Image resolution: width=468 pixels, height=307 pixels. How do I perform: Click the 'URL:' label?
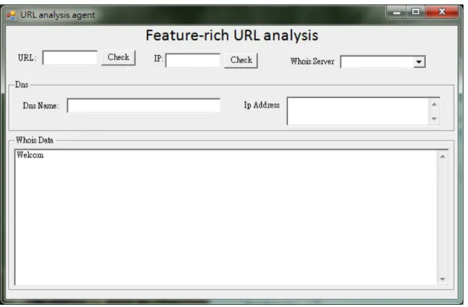point(28,58)
